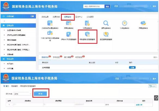This screenshot has height=111, width=159.
Task: Open the violation records query icon
Action: tap(106, 34)
